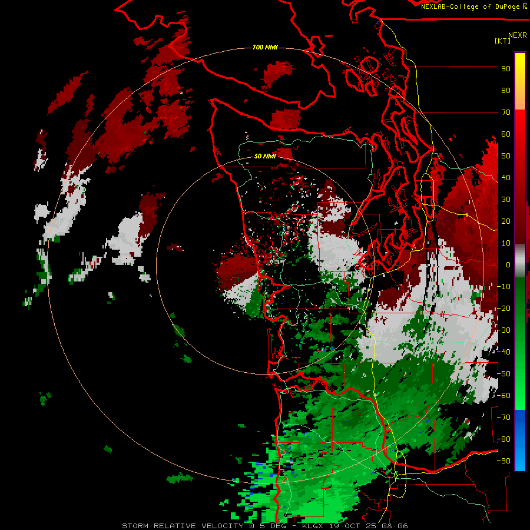Click the STORM RELATIVE VELOCITY title text
The image size is (530, 530).
click(183, 526)
